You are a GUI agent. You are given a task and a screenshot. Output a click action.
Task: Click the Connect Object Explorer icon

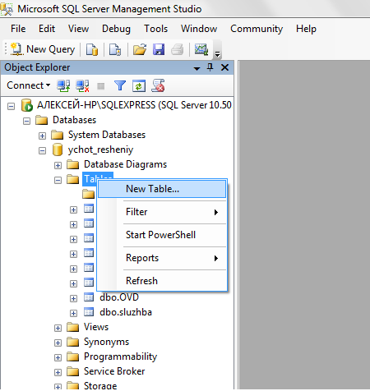pyautogui.click(x=63, y=85)
